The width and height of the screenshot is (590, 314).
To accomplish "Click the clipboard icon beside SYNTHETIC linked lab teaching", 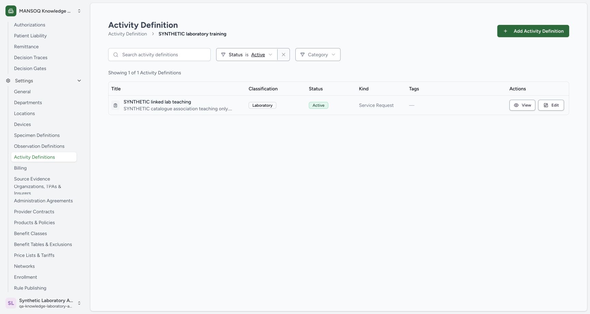I will [115, 105].
